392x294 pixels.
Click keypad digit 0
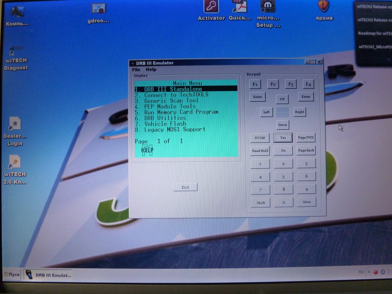click(284, 203)
